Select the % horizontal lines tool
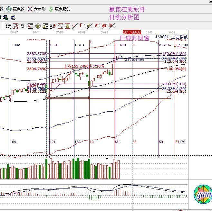This screenshot has height=211, width=212. pos(31,26)
